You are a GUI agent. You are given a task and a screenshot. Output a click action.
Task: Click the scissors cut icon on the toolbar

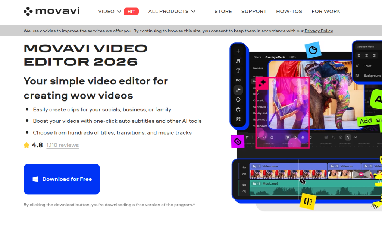coord(303,137)
